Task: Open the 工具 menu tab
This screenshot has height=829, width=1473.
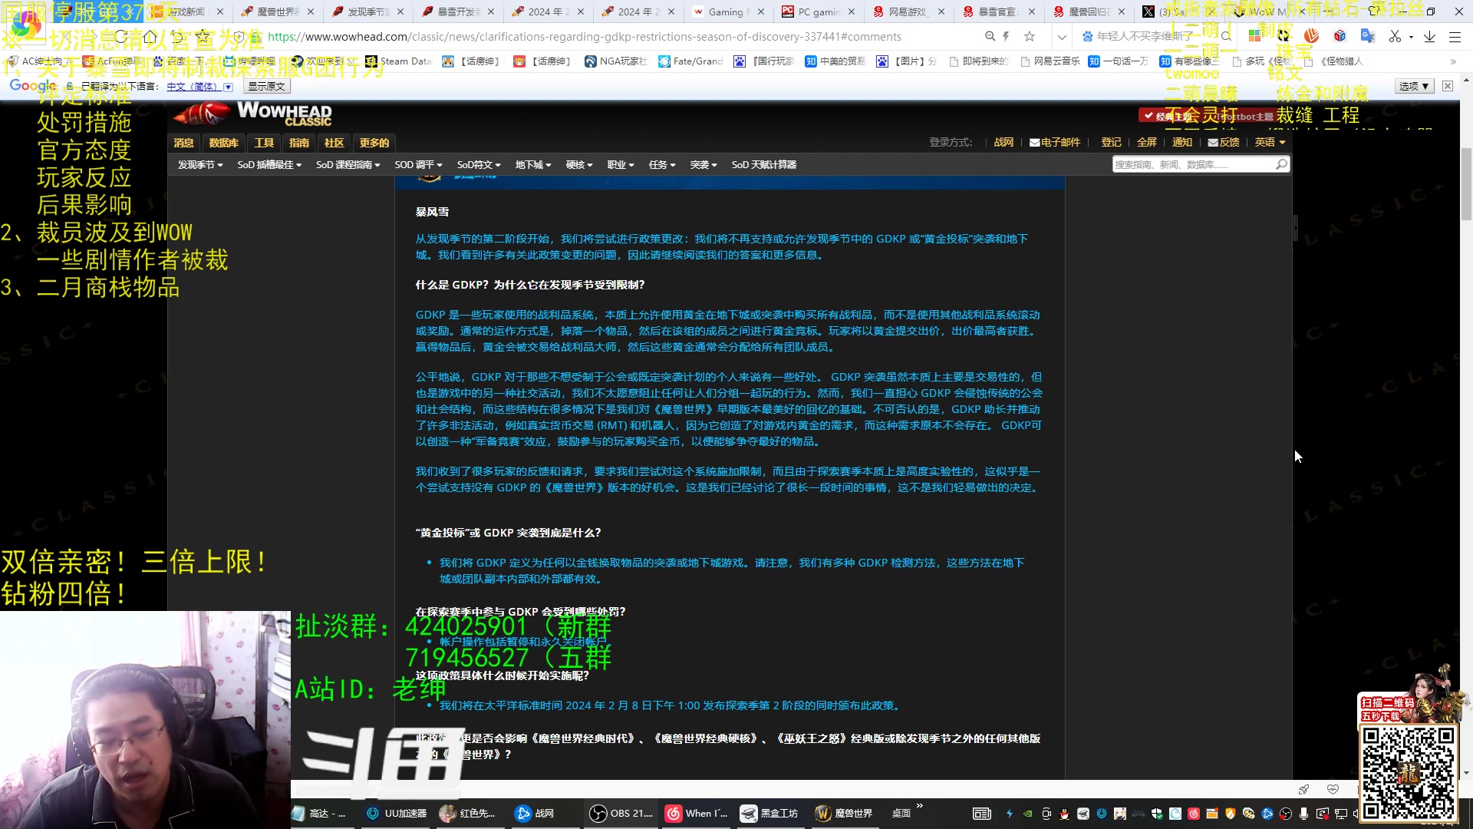Action: [x=264, y=143]
